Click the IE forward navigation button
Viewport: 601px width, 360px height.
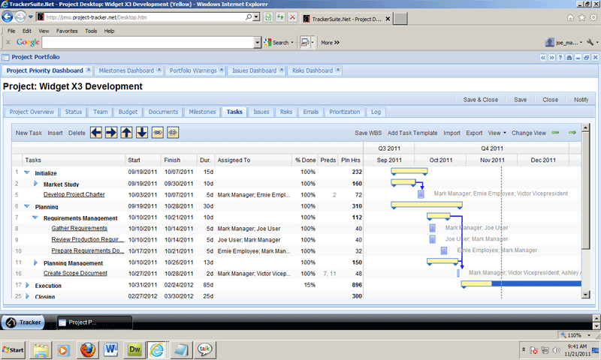(20, 16)
